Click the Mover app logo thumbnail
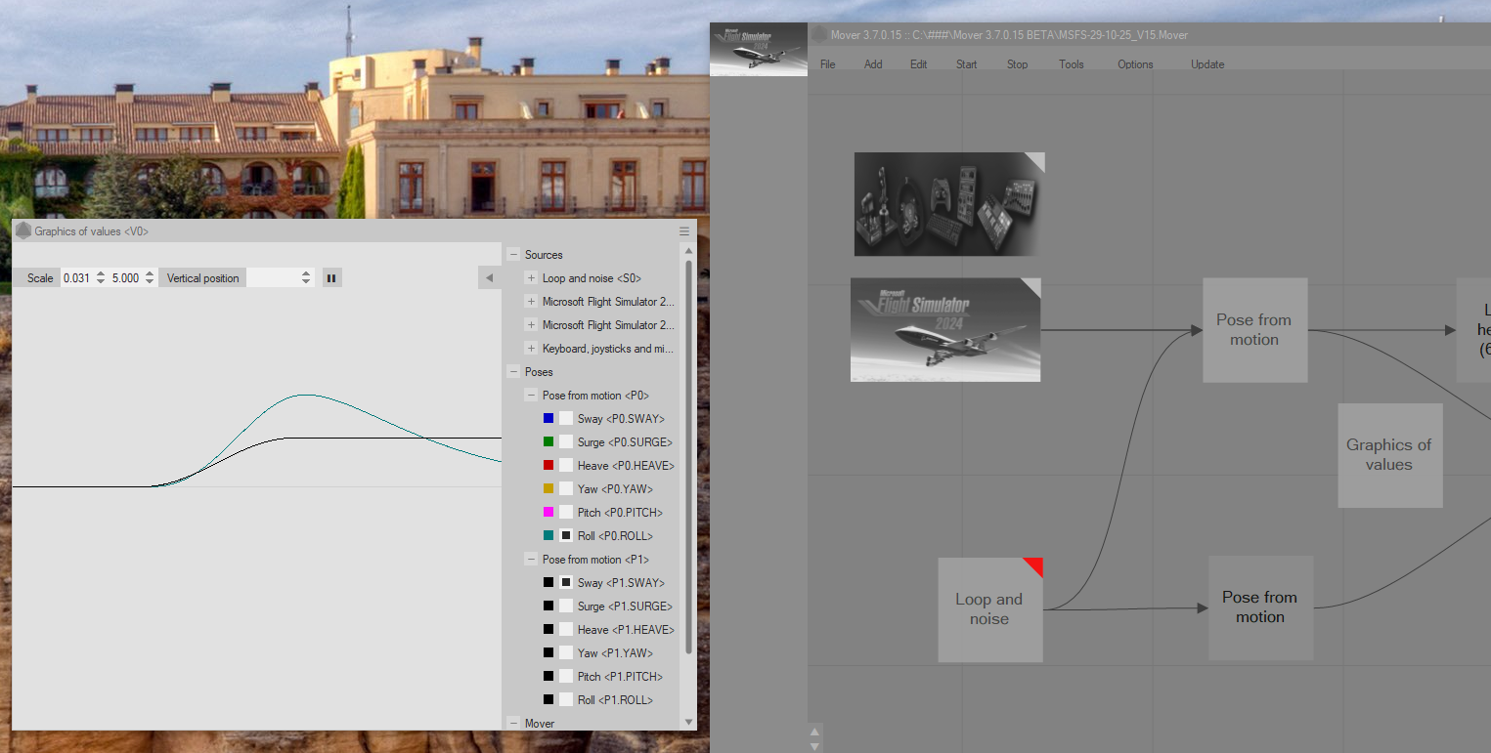Viewport: 1491px width, 753px height. click(759, 49)
